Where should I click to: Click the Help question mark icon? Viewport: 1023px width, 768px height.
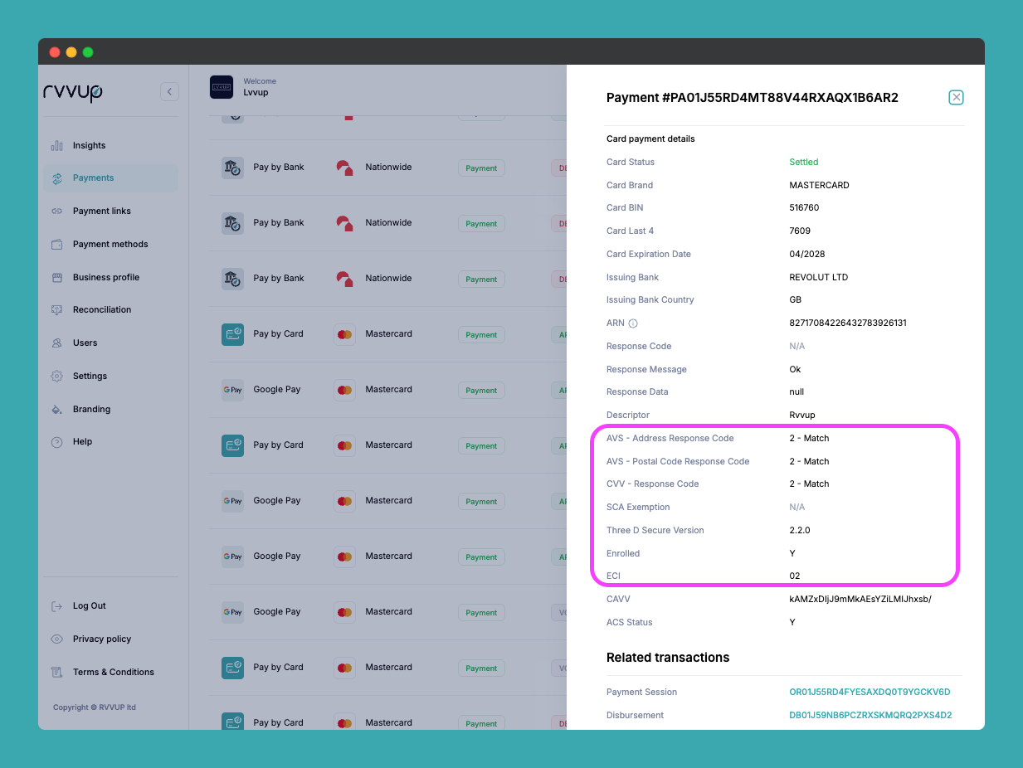click(57, 442)
